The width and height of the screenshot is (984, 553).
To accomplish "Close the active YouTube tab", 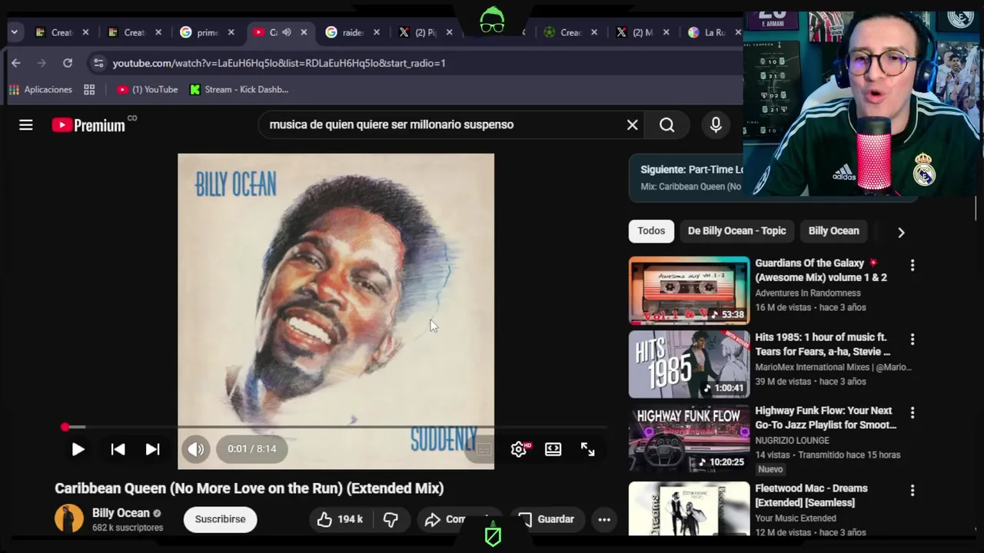I will pos(304,32).
